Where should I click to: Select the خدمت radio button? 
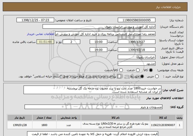(x=138, y=70)
